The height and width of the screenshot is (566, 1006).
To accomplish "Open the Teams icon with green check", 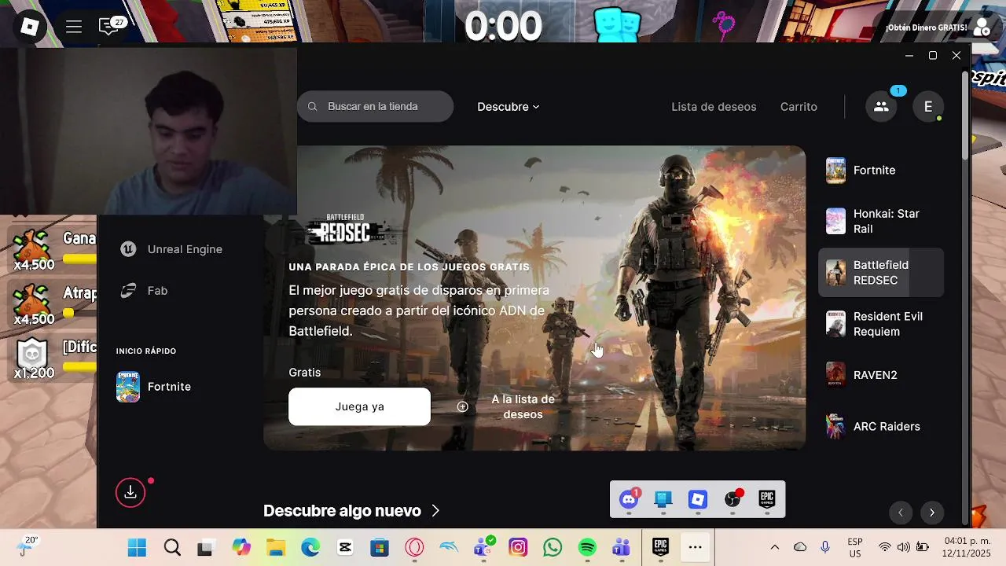I will pyautogui.click(x=483, y=548).
